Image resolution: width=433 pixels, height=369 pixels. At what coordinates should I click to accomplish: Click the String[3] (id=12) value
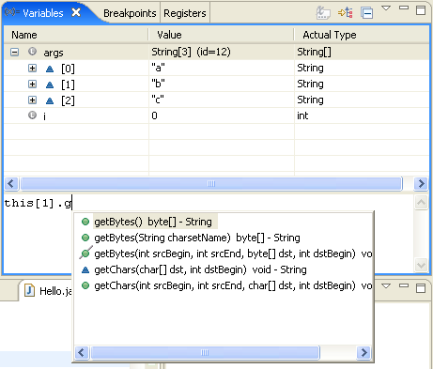click(191, 52)
